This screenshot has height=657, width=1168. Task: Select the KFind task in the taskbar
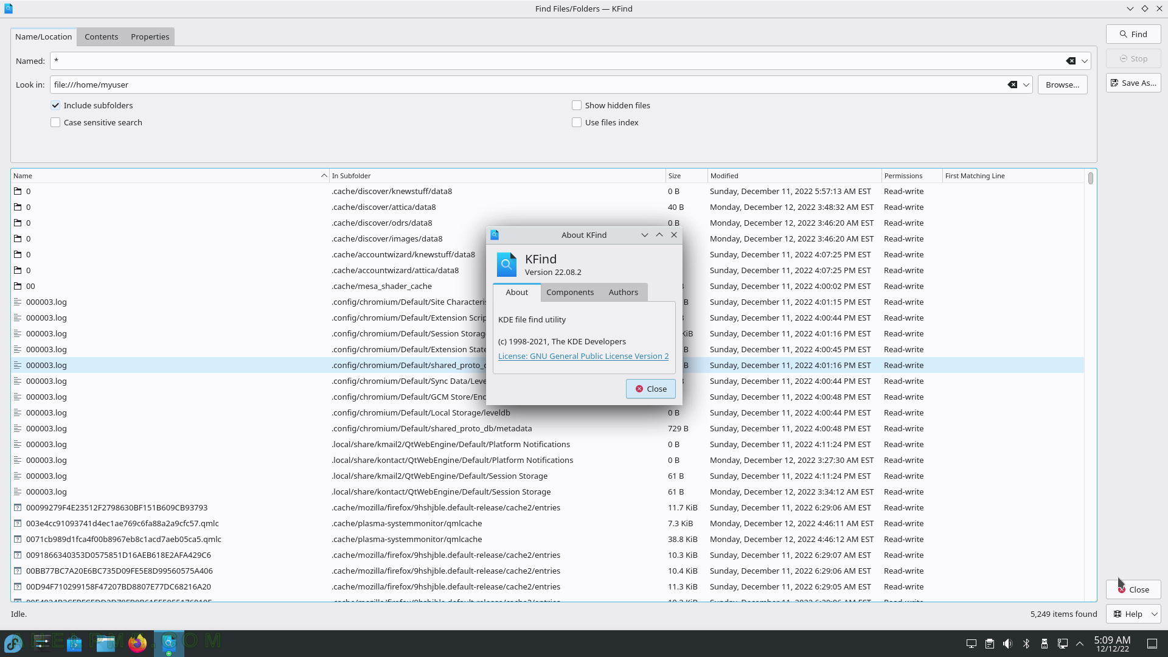tap(169, 643)
